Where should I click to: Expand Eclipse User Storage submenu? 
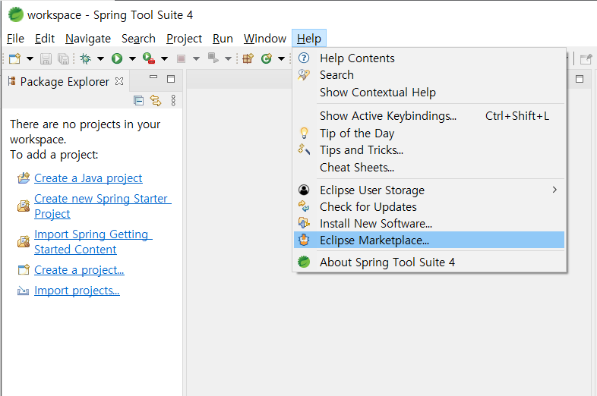554,190
